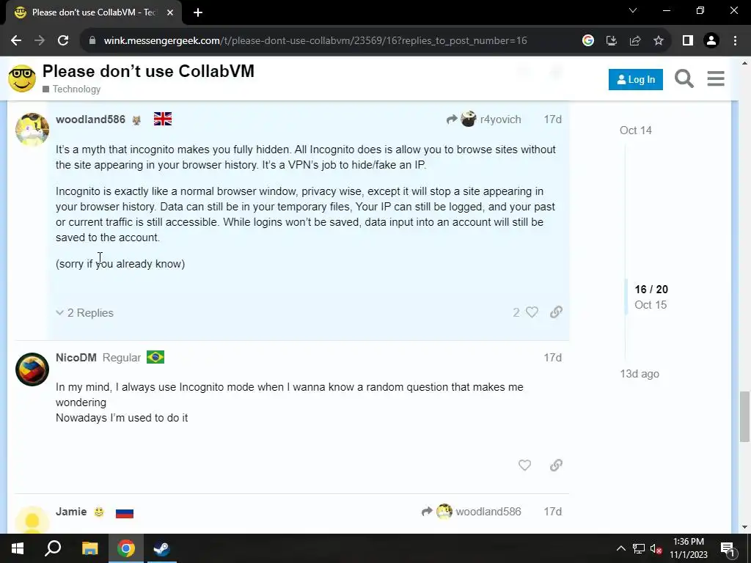Switch to Chrome on taskbar
The width and height of the screenshot is (751, 563).
point(126,548)
